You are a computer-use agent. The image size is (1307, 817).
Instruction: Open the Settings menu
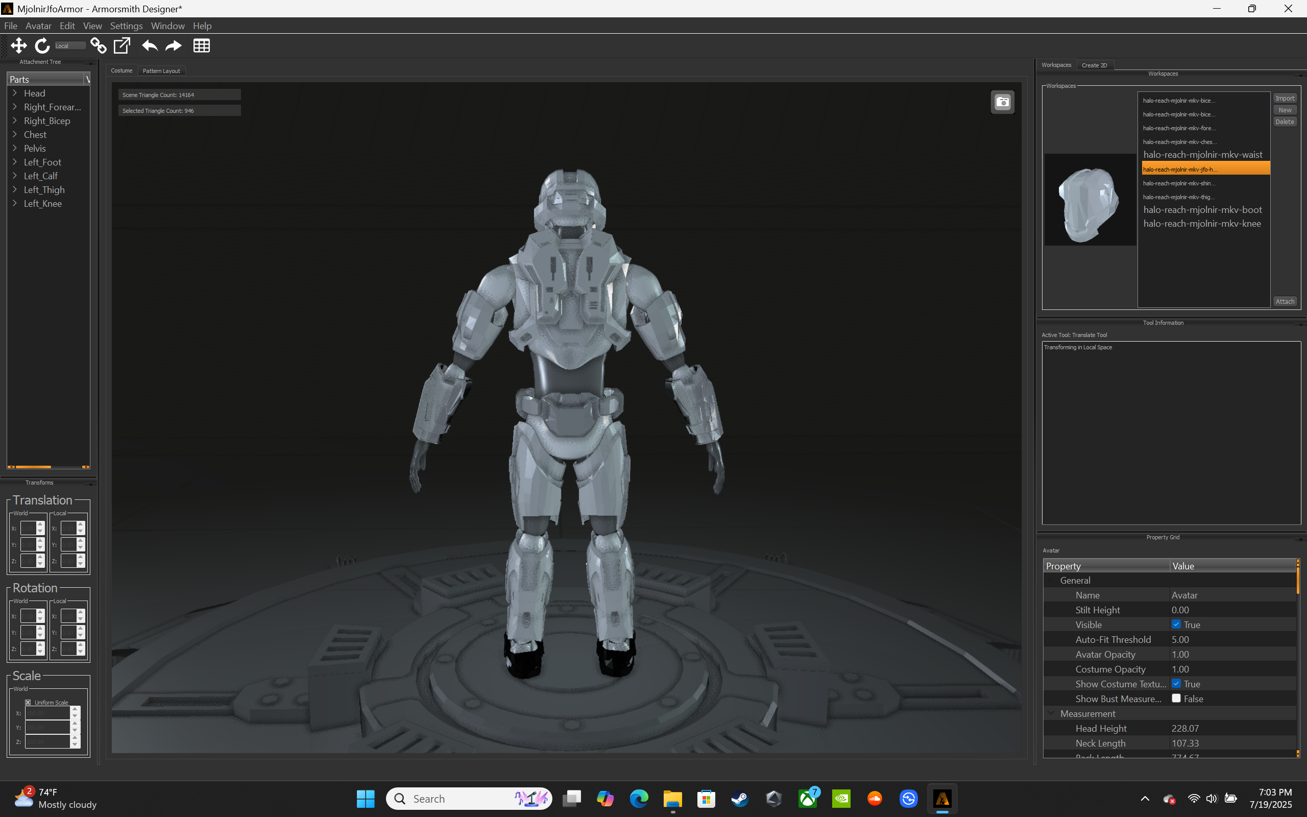127,26
